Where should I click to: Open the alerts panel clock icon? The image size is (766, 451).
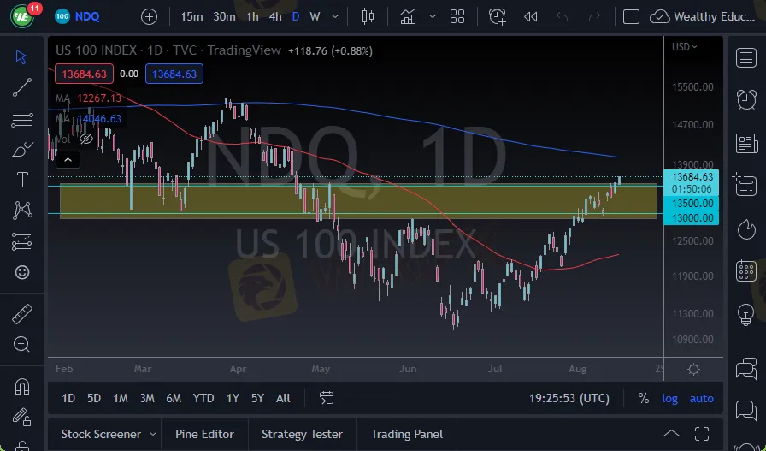click(746, 100)
